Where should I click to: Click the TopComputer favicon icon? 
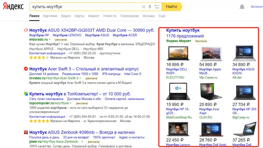pos(26,94)
